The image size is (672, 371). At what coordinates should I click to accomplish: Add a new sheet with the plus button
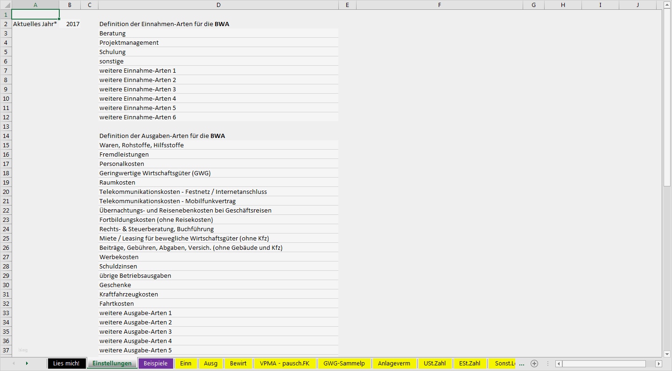point(534,364)
